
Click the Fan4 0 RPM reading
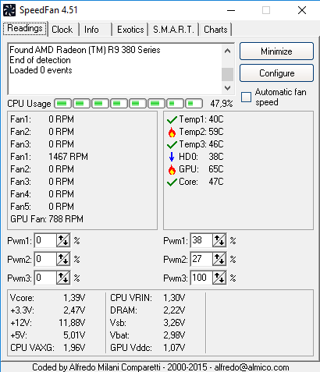[42, 194]
